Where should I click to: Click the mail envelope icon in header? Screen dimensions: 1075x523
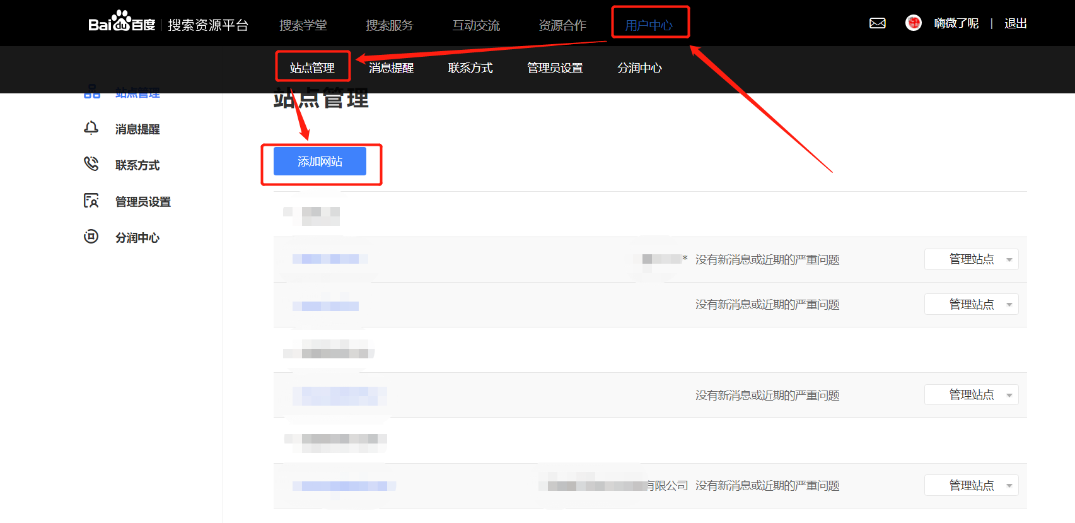tap(877, 23)
